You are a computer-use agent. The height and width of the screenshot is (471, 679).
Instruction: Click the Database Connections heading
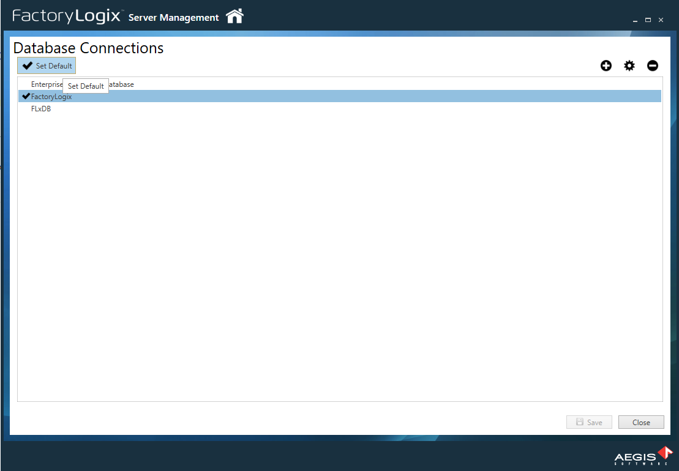88,48
